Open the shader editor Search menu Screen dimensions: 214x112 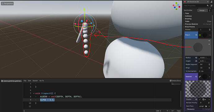(35, 81)
